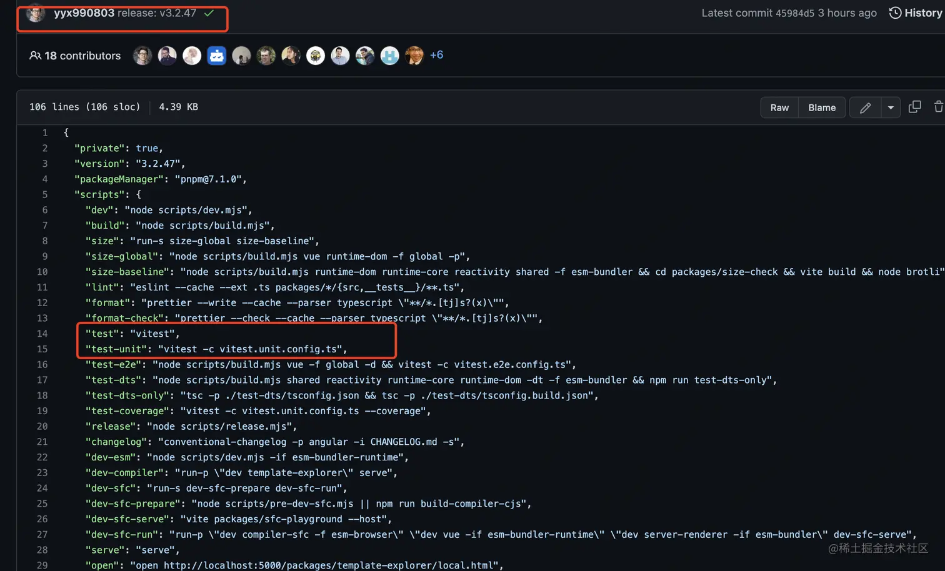Open the "release: v3.2.47" commit message
Screen dimensions: 945x571
point(157,13)
